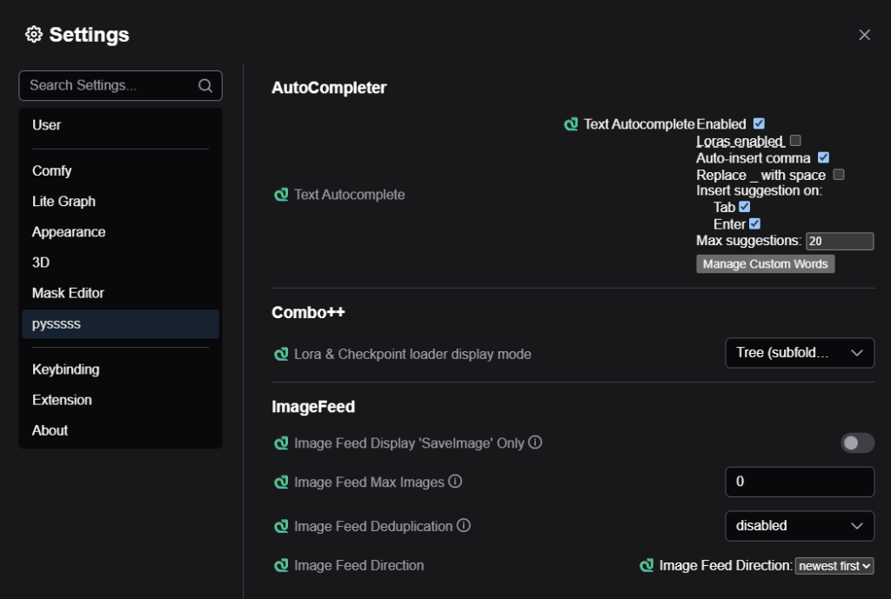Expand the newest first direction dropdown
The height and width of the screenshot is (599, 891).
click(834, 566)
